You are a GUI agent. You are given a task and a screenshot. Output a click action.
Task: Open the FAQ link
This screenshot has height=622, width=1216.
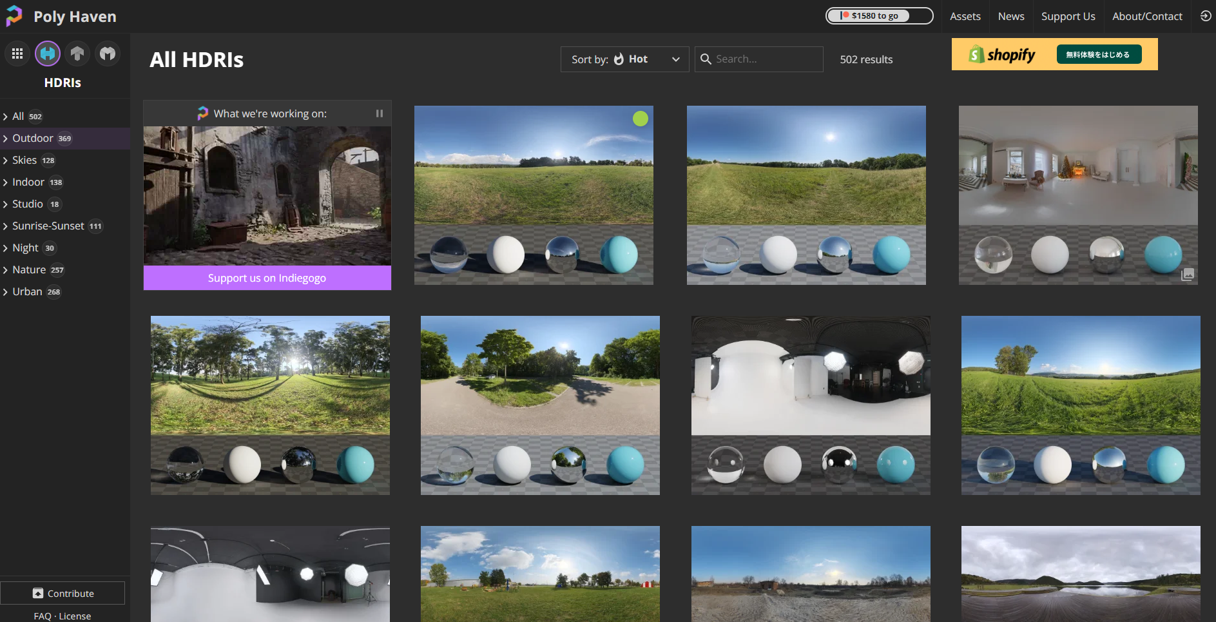(43, 616)
